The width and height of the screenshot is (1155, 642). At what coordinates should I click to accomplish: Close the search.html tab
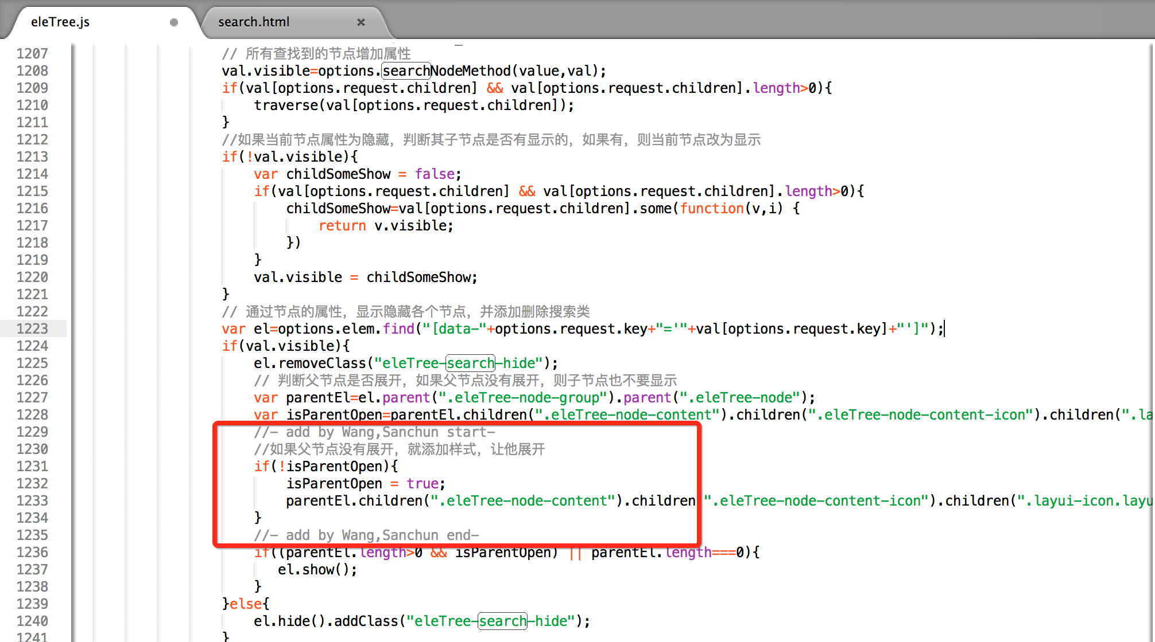point(361,22)
